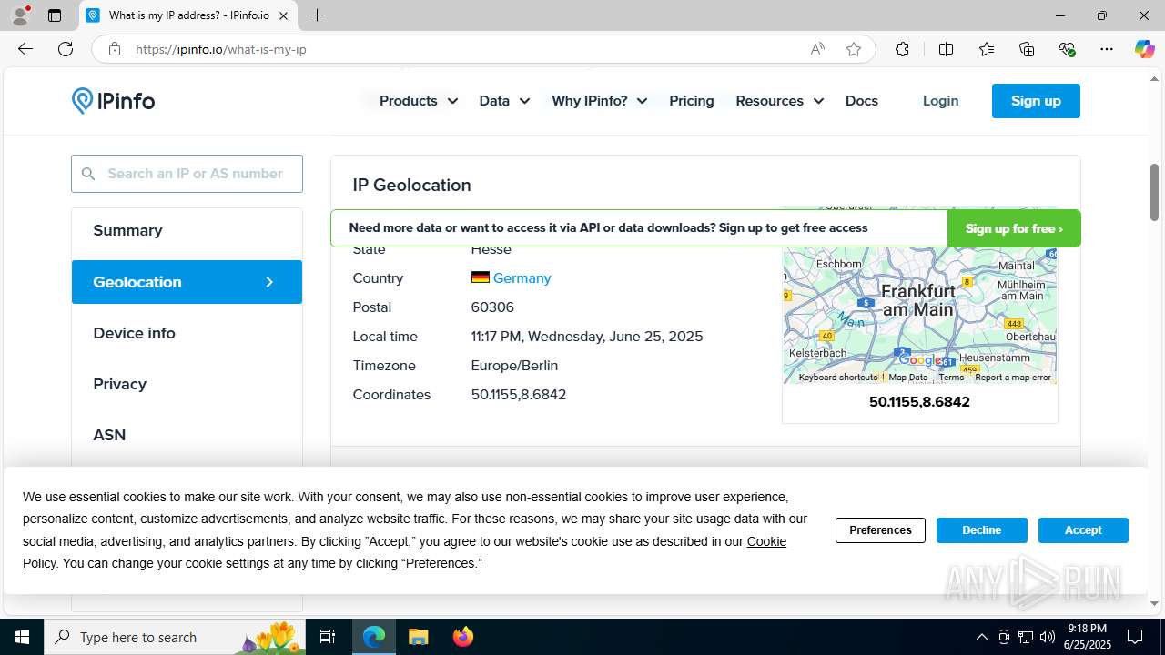Open Microsoft Edge from taskbar
Screen dimensions: 1165x655
point(374,637)
